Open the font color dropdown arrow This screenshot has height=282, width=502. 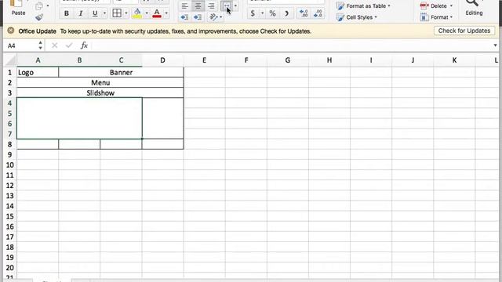166,13
